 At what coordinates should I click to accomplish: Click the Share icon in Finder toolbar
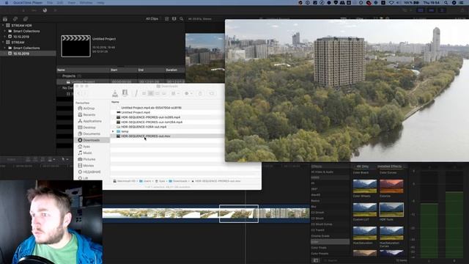[200, 94]
